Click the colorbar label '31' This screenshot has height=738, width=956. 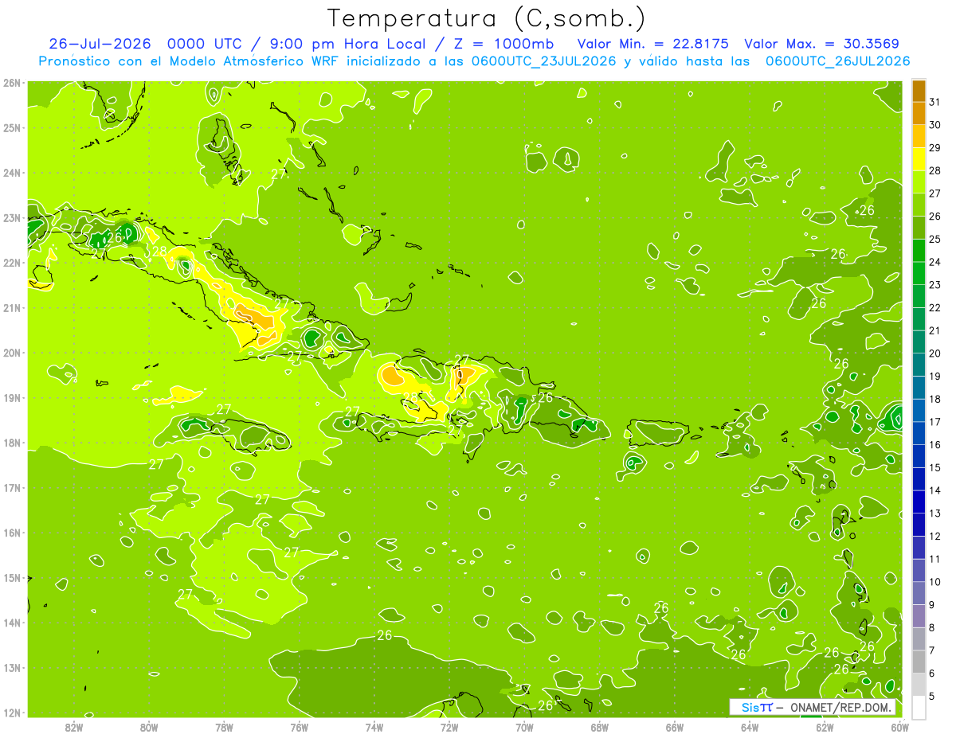point(935,102)
